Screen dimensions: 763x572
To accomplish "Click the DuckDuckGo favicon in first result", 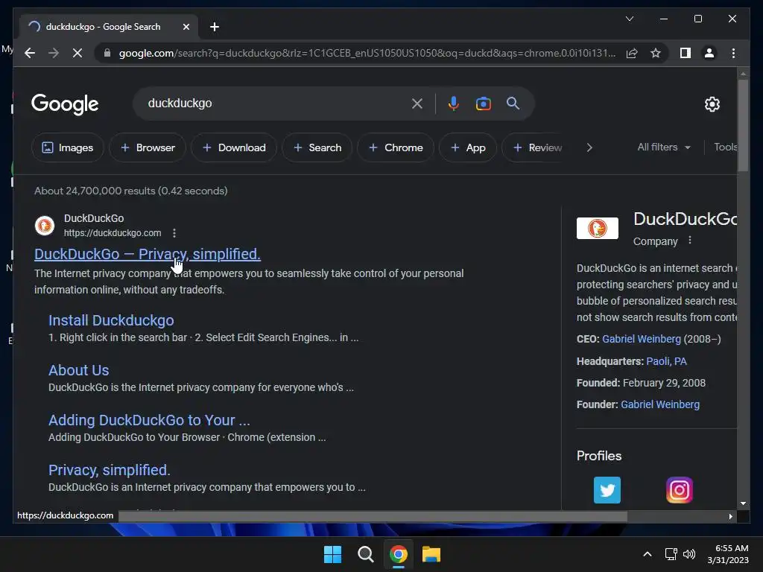I will tap(44, 226).
